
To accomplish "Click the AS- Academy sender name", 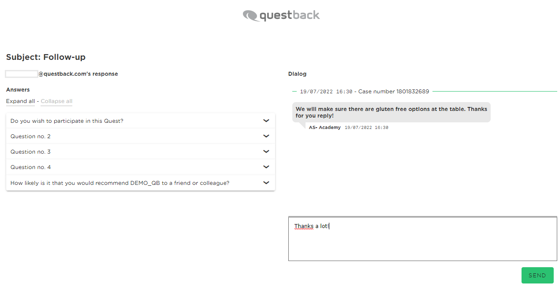I will coord(325,128).
